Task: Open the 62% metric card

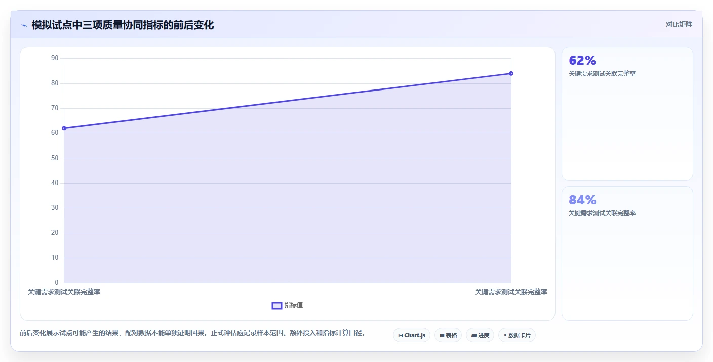Action: [627, 114]
